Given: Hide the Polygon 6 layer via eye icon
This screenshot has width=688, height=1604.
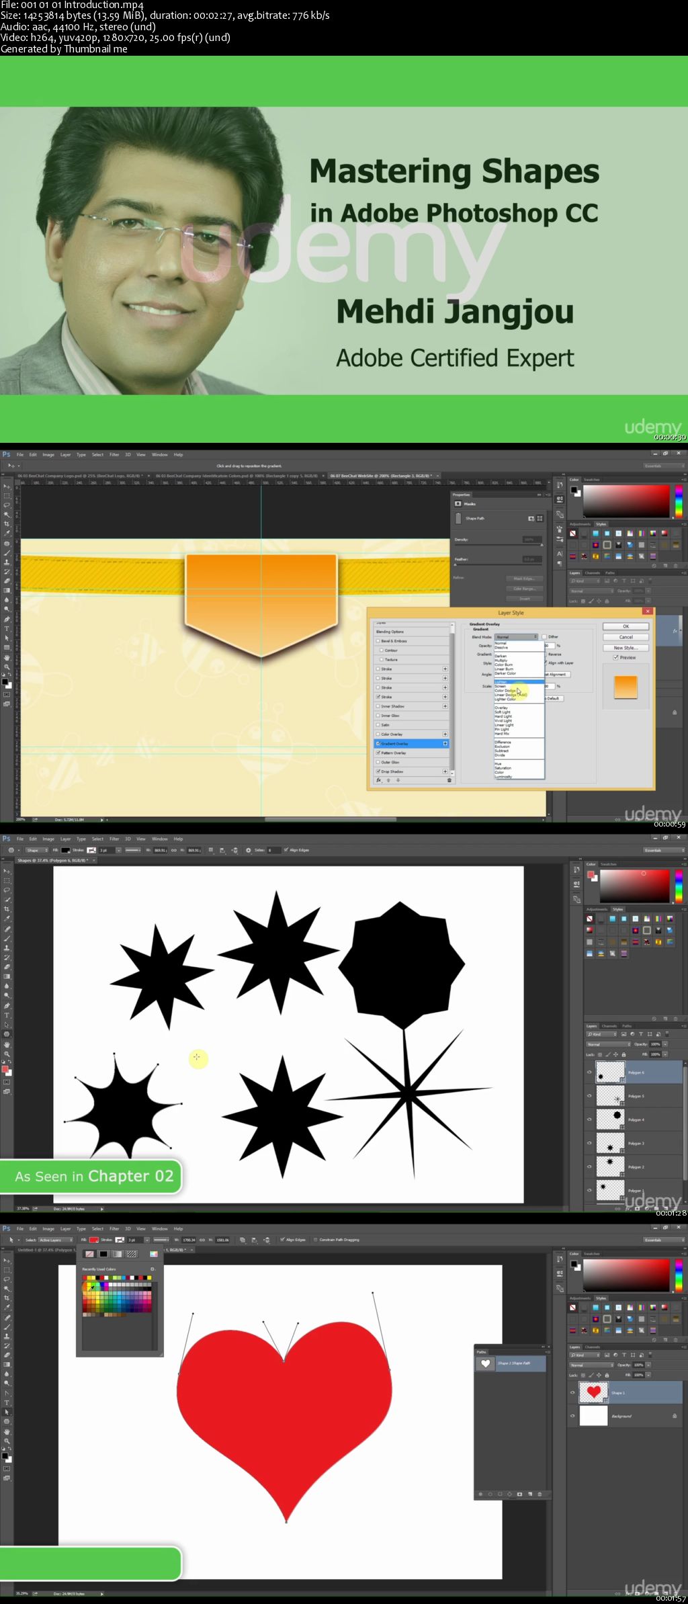Looking at the screenshot, I should [x=589, y=1072].
